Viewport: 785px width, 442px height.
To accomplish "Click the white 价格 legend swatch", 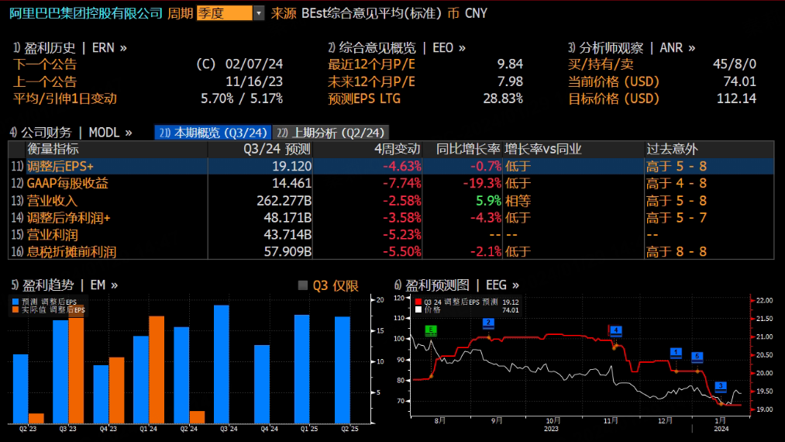I will (418, 309).
